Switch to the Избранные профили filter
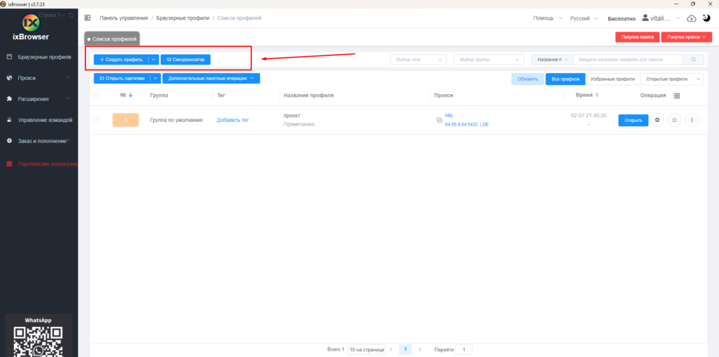 (x=612, y=79)
